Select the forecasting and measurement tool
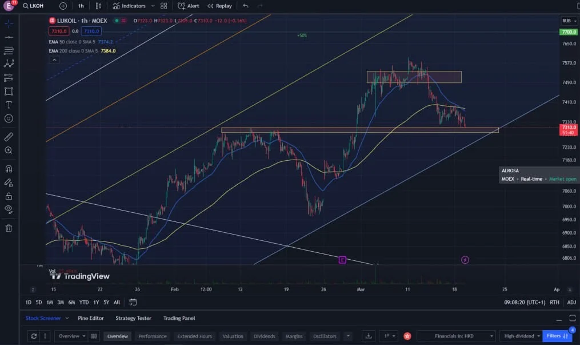The image size is (580, 345). pyautogui.click(x=9, y=78)
